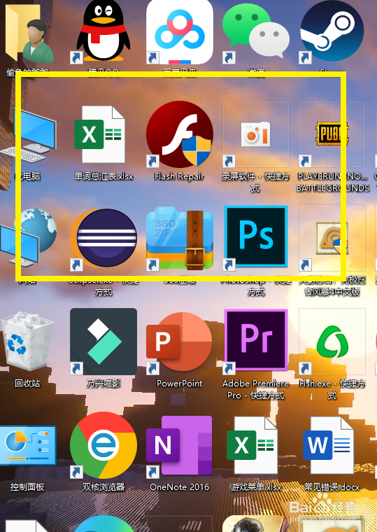Open the Tencent QQ penguin shortcut
This screenshot has height=532, width=377.
point(104,31)
